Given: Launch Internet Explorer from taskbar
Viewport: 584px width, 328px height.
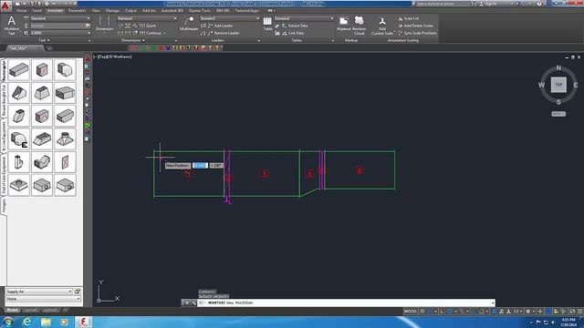Looking at the screenshot, I should pyautogui.click(x=26, y=322).
